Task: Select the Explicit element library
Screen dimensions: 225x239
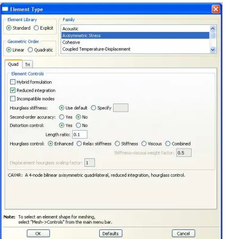Action: [x=36, y=28]
